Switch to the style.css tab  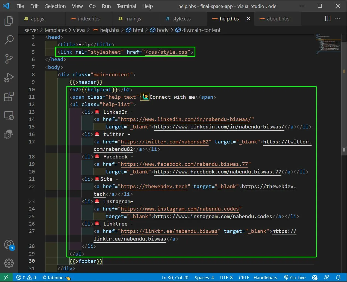181,19
